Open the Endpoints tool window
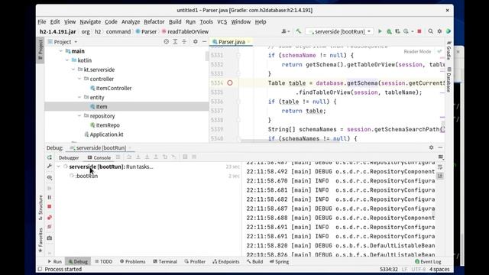Viewport: 489px width, 275px height. pos(226,261)
